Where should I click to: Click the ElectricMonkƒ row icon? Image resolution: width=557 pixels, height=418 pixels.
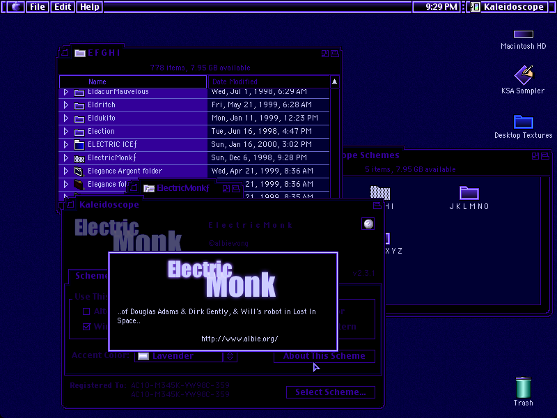point(79,158)
